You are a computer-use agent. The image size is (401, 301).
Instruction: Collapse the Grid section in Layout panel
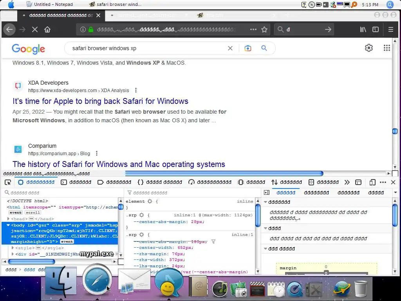tap(266, 228)
